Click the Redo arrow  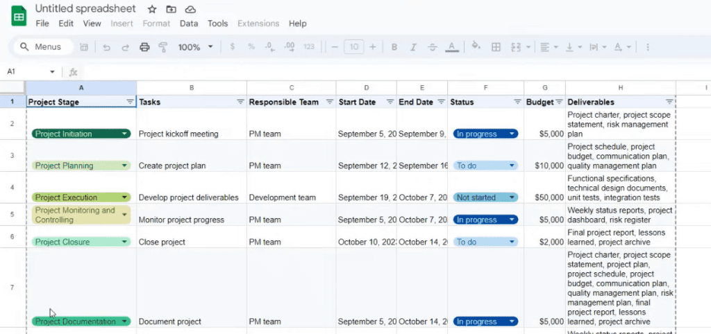click(126, 47)
